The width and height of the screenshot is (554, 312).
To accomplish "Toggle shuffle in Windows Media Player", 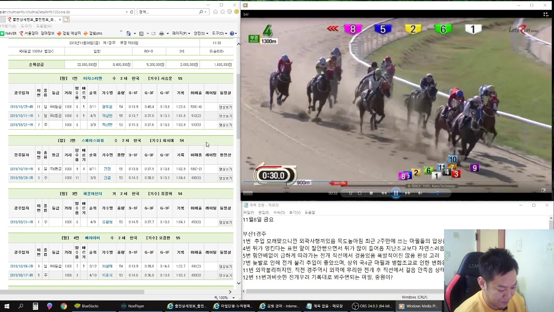I will point(351,193).
